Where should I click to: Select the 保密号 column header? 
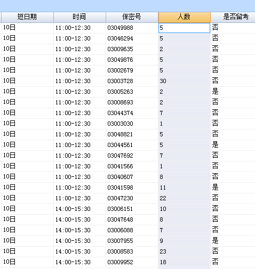tap(132, 17)
